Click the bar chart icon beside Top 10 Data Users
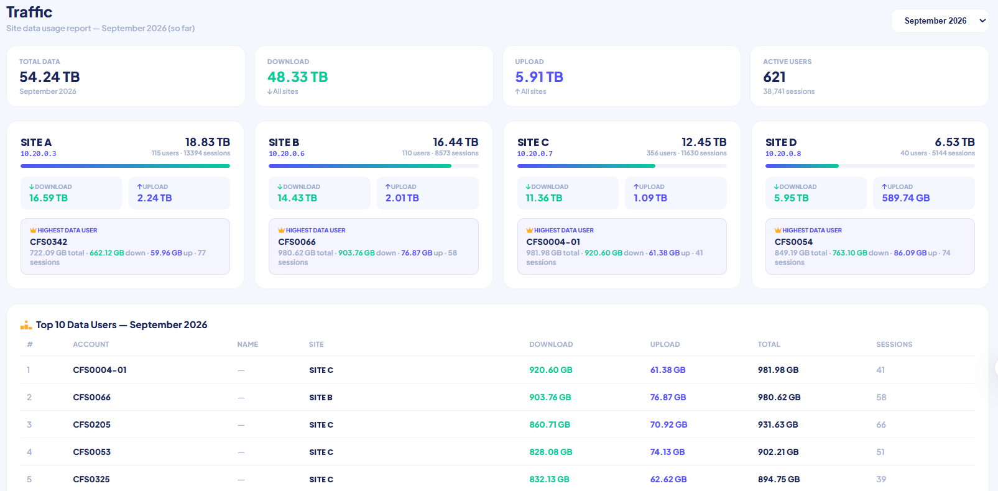The height and width of the screenshot is (491, 998). [x=26, y=325]
